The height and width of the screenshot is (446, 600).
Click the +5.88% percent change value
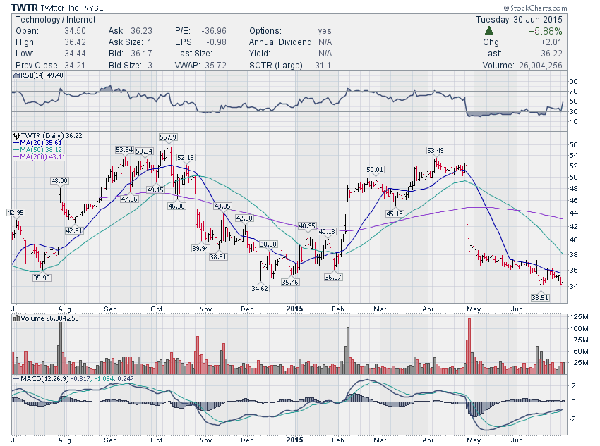pos(545,31)
